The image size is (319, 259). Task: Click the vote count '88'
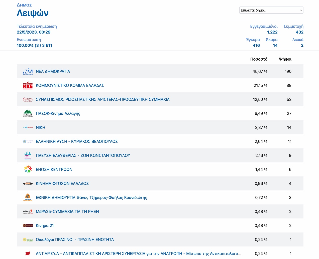point(289,85)
